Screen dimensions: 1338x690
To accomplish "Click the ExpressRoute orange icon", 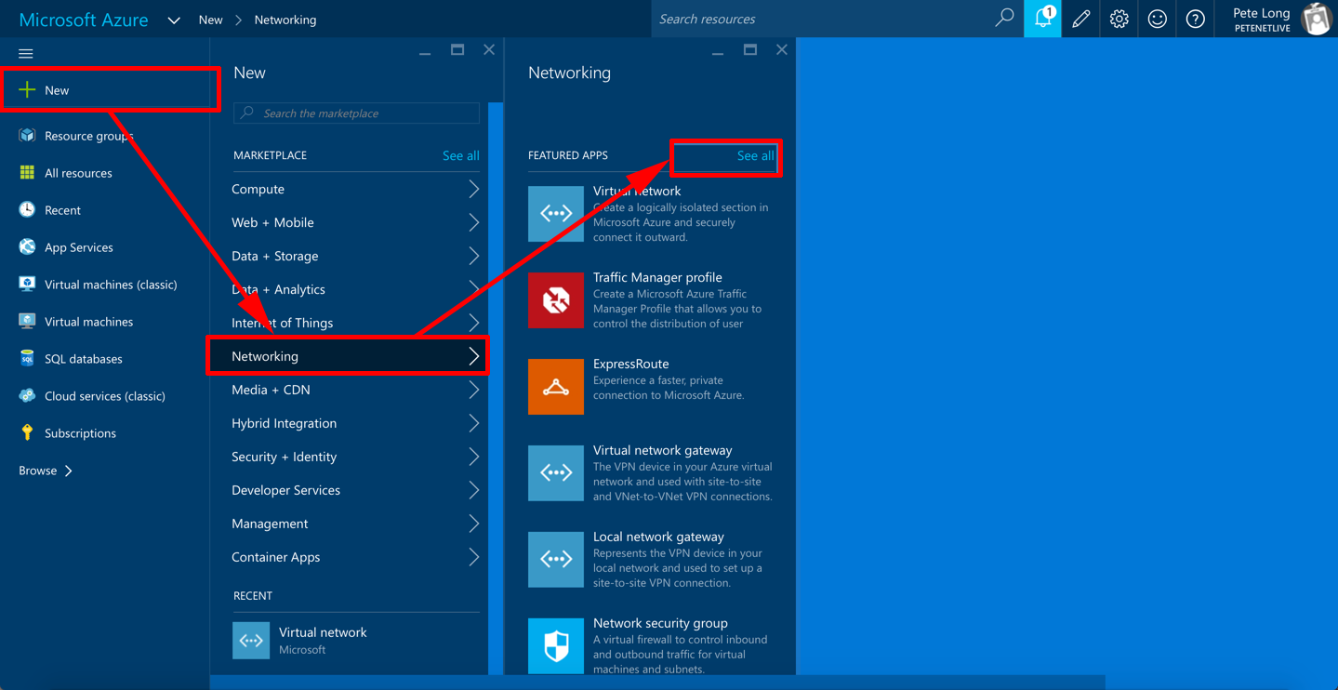I will [x=556, y=387].
